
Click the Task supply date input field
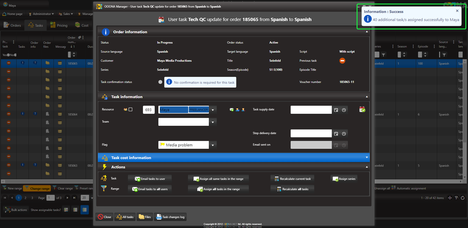311,110
